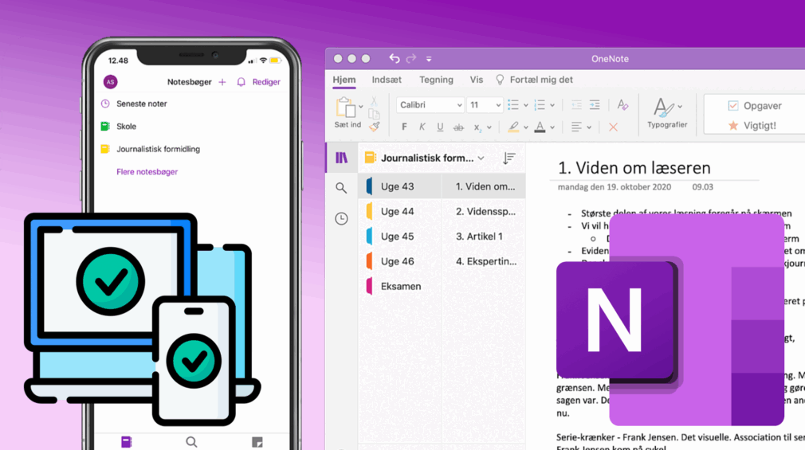Select the Uge 44 section
The image size is (805, 450).
click(400, 211)
